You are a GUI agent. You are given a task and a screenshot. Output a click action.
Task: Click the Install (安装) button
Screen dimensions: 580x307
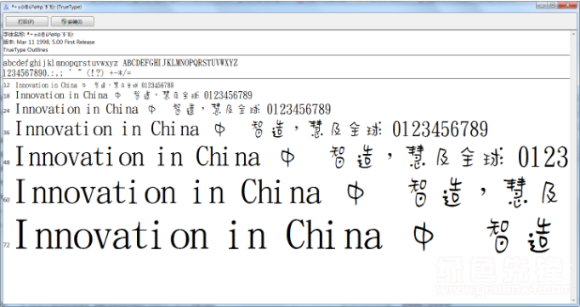pos(72,21)
